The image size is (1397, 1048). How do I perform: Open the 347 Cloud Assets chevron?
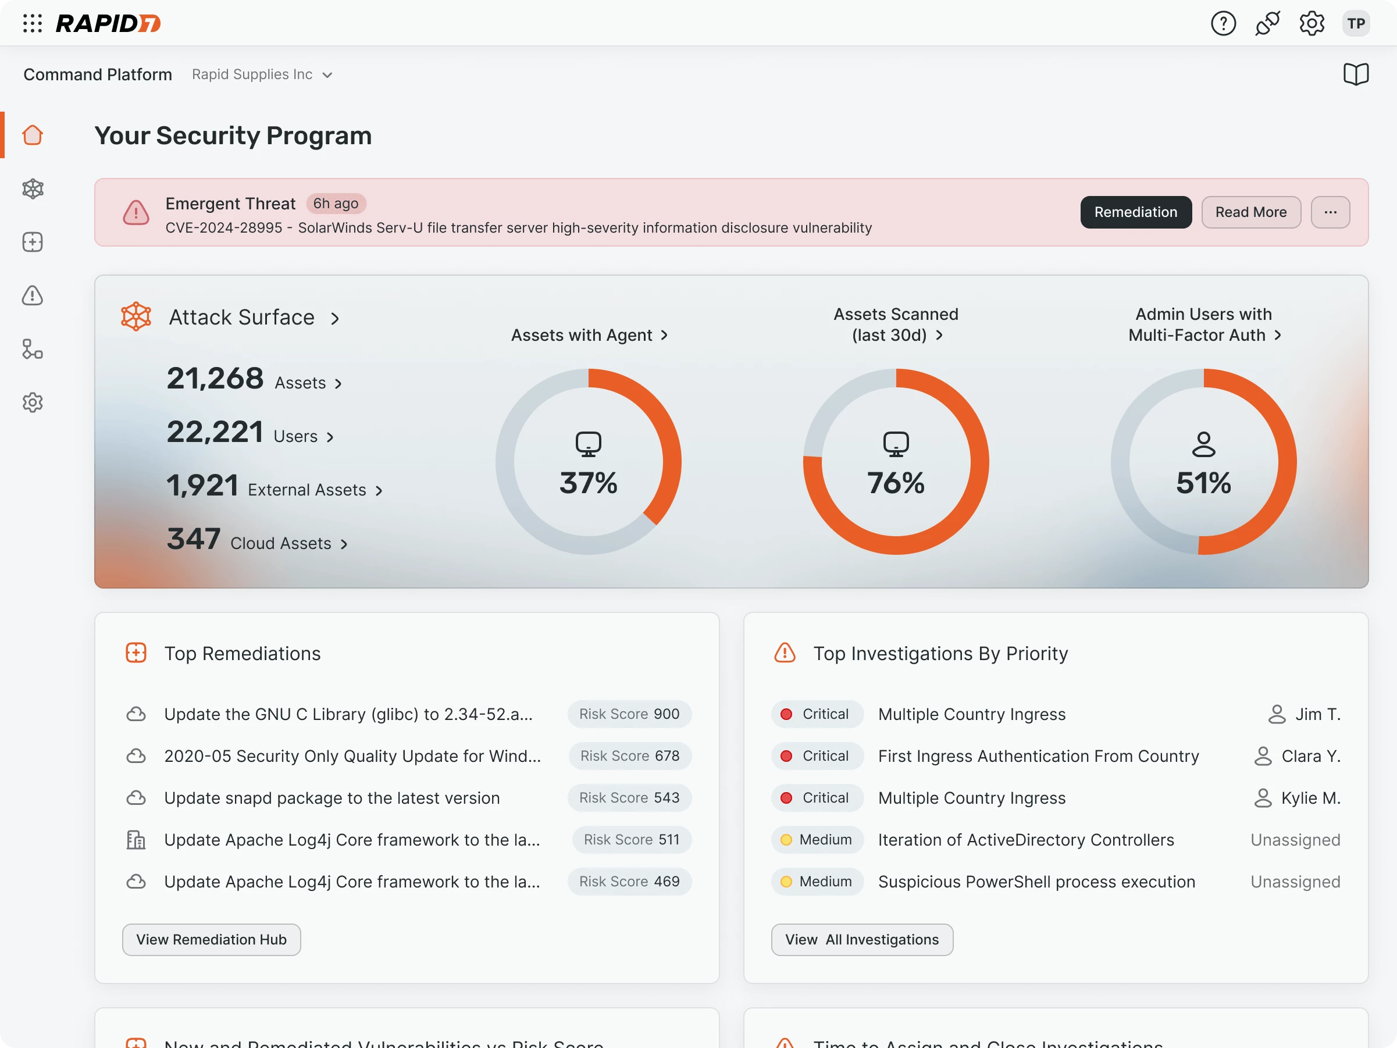(344, 544)
